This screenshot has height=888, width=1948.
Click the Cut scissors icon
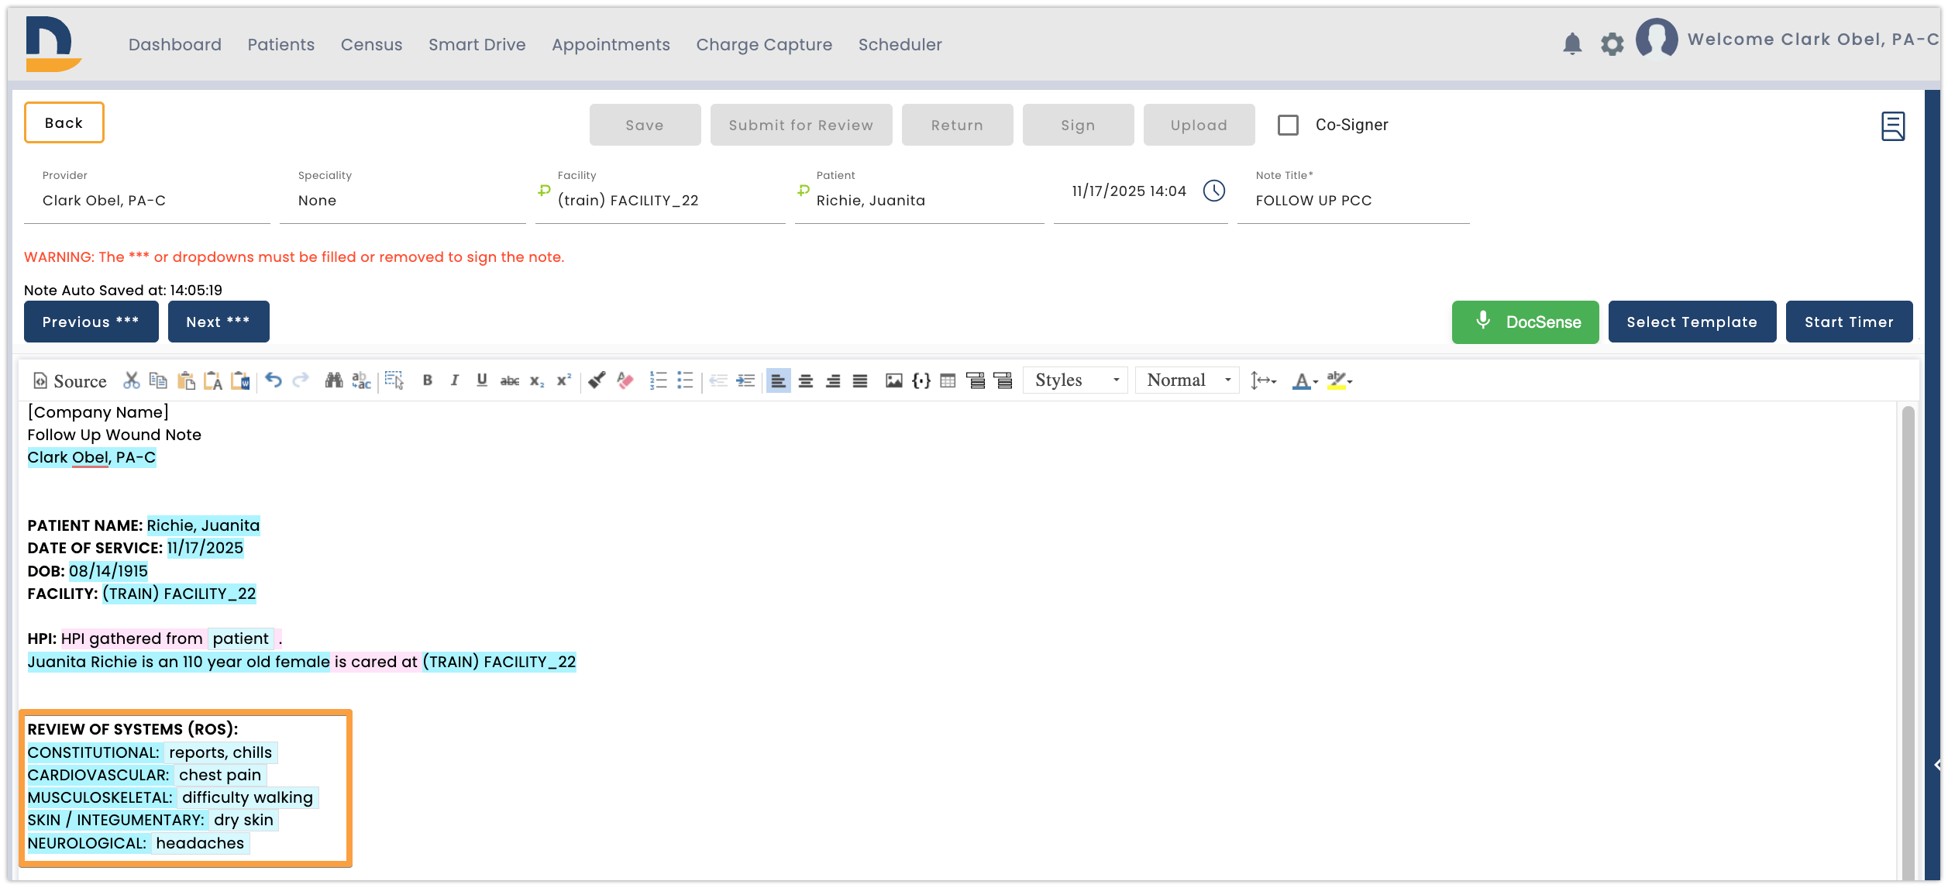132,380
